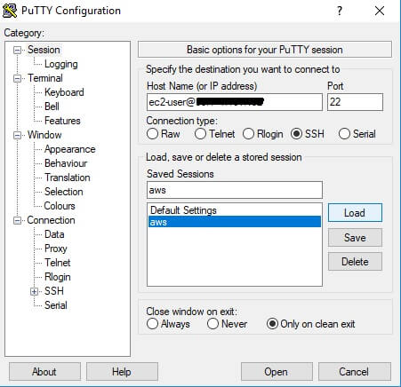Choose Never for close window on exit
Image resolution: width=401 pixels, height=387 pixels.
coord(213,323)
